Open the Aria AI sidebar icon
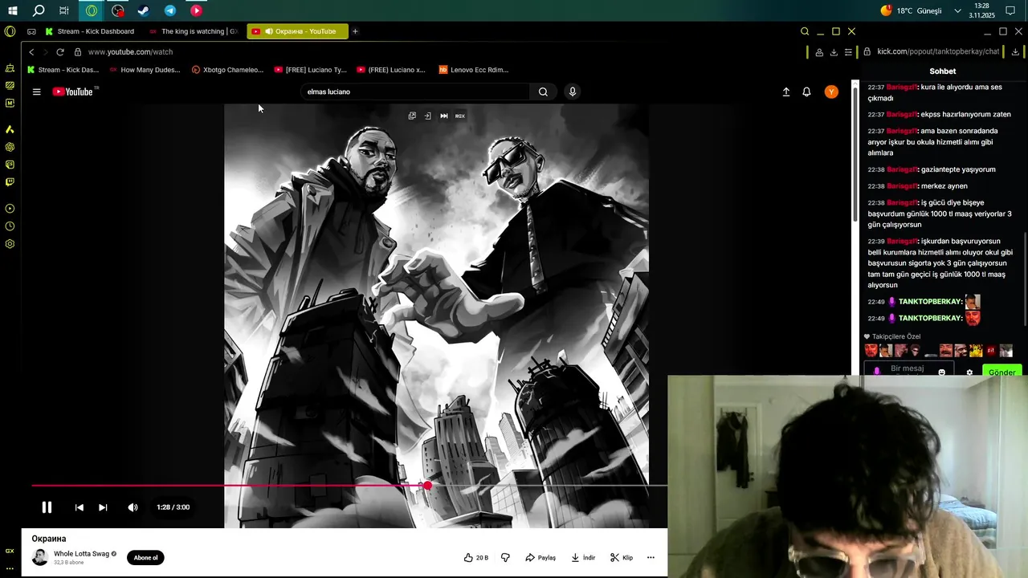 [10, 129]
